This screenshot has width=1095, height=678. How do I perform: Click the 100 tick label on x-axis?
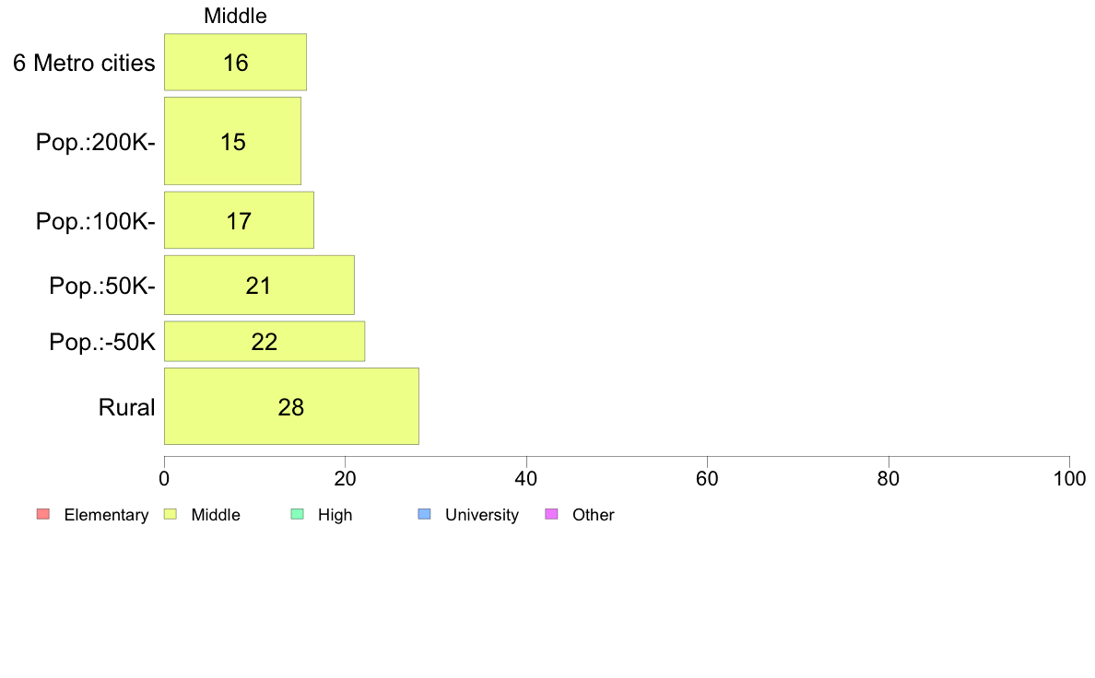click(x=1069, y=478)
